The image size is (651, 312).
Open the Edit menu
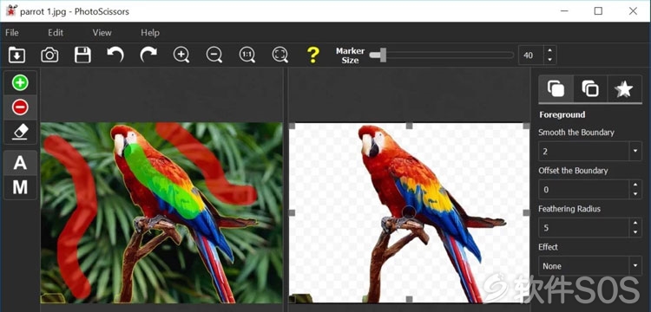56,32
